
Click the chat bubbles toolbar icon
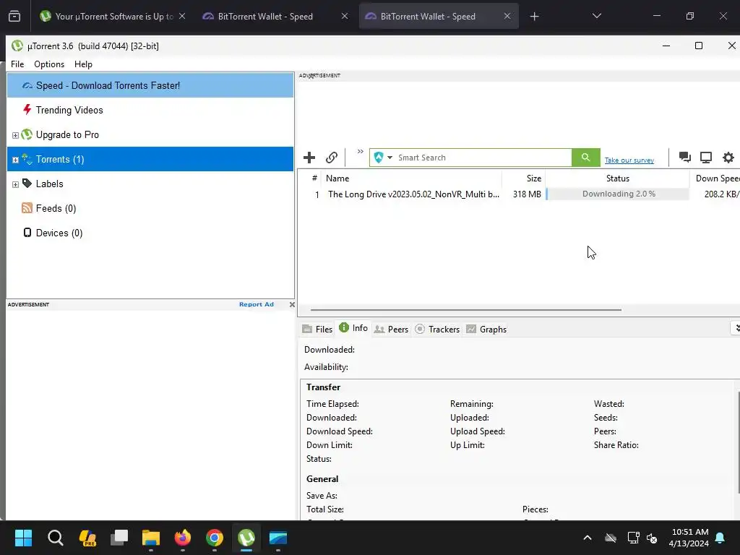coord(685,157)
